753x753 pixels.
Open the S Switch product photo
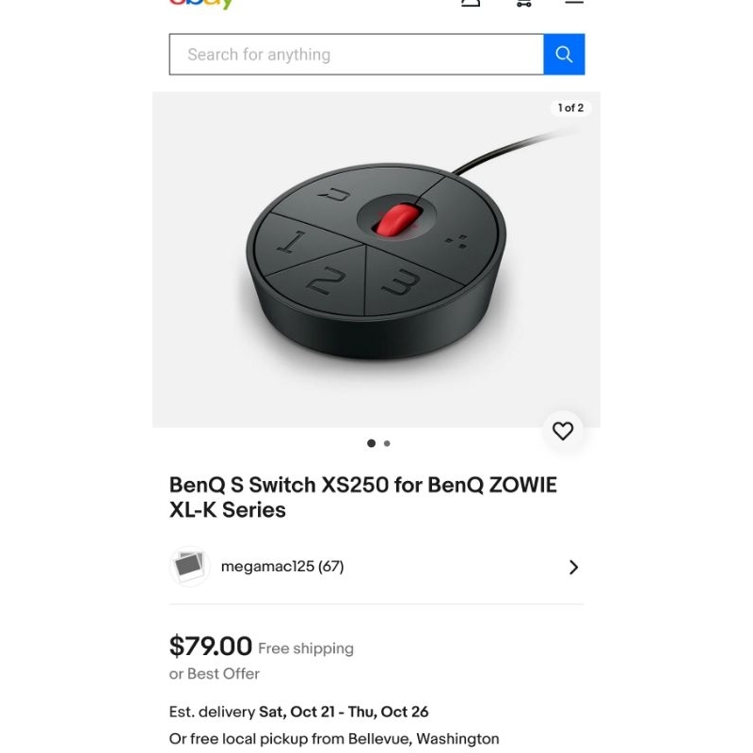[x=376, y=259]
